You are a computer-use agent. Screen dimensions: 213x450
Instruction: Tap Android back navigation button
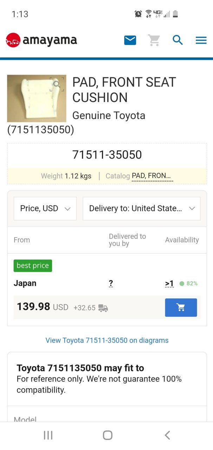(167, 435)
